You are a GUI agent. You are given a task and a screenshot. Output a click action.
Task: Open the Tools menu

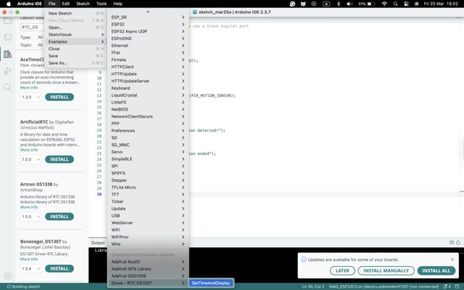point(101,4)
